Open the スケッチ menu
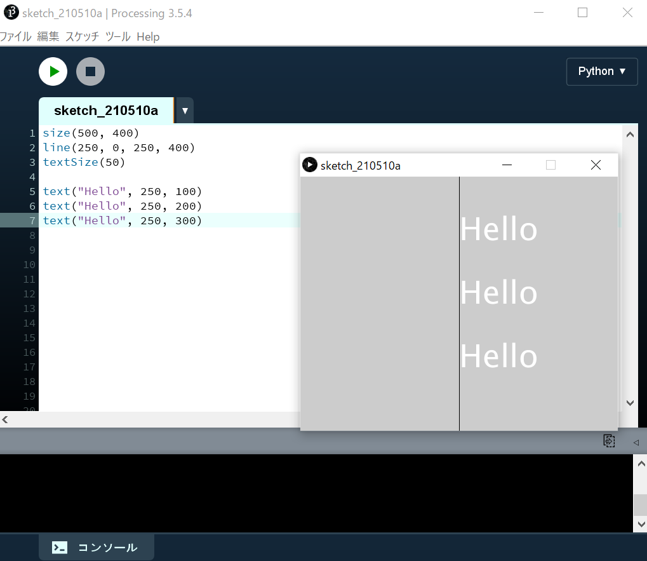 click(82, 37)
